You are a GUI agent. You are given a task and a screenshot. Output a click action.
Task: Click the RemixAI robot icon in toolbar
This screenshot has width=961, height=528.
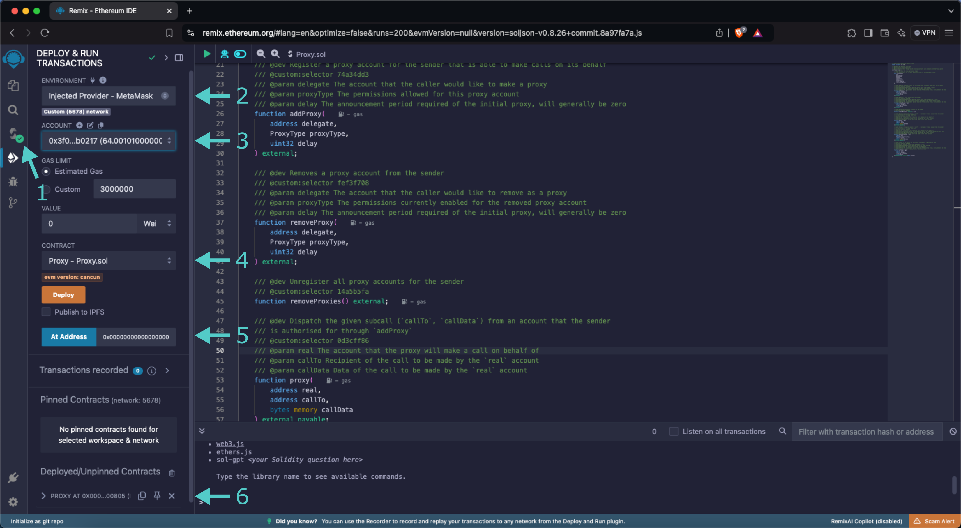pyautogui.click(x=224, y=54)
